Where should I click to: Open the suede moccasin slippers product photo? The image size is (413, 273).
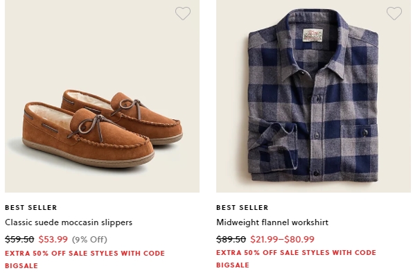coord(102,96)
